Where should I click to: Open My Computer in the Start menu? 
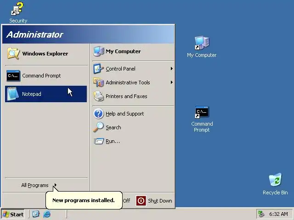[133, 51]
